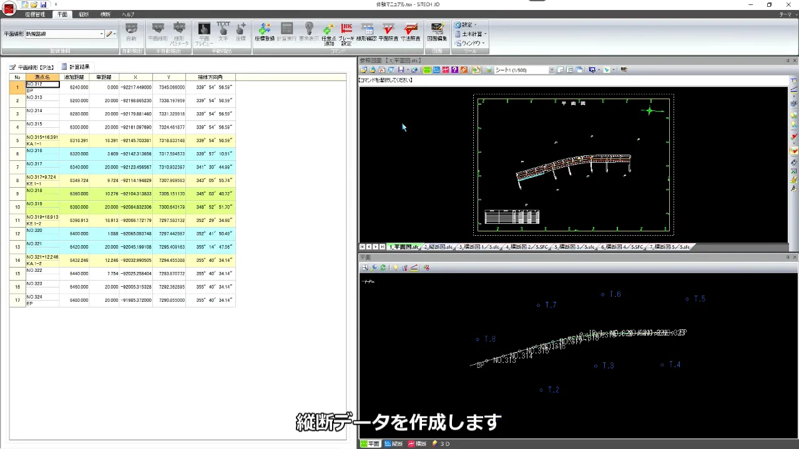The height and width of the screenshot is (449, 799).
Task: Click the lightbulb icon in 平面 panel toolbar
Action: (x=395, y=268)
